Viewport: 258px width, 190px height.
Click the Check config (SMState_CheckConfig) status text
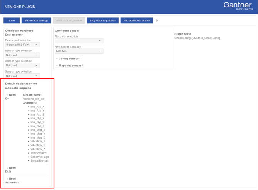pos(198,38)
